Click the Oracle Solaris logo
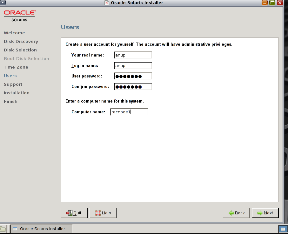 point(20,16)
